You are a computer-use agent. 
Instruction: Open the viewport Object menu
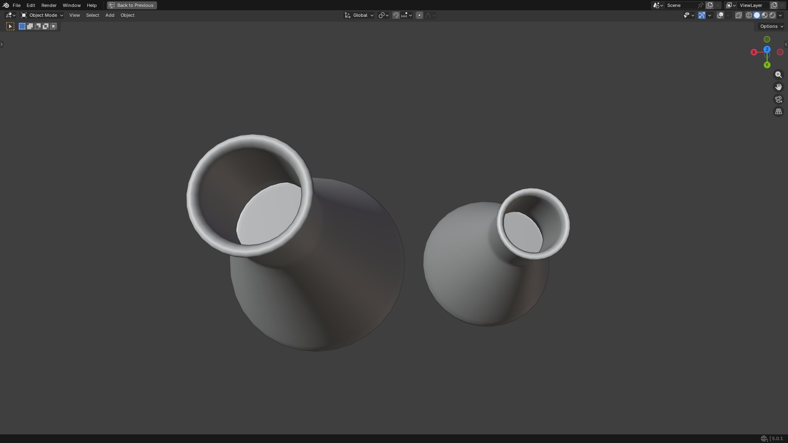point(127,15)
